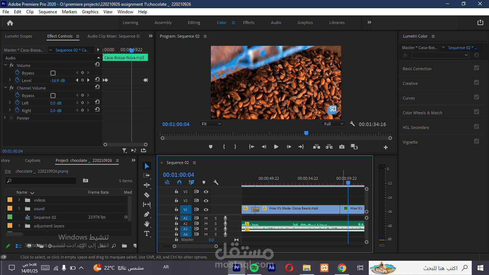The height and width of the screenshot is (275, 489).
Task: Open the Sequence menu
Action: pos(48,12)
